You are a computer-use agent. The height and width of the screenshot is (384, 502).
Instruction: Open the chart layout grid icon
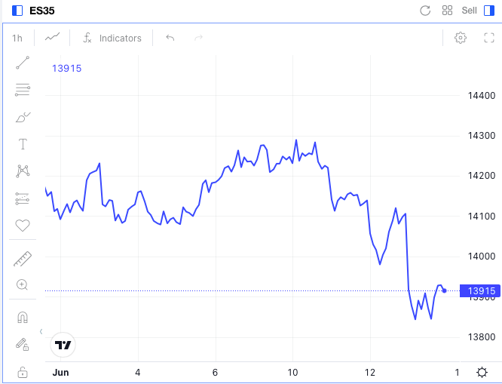(447, 11)
